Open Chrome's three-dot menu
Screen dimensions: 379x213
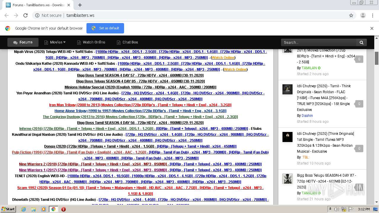pyautogui.click(x=372, y=15)
